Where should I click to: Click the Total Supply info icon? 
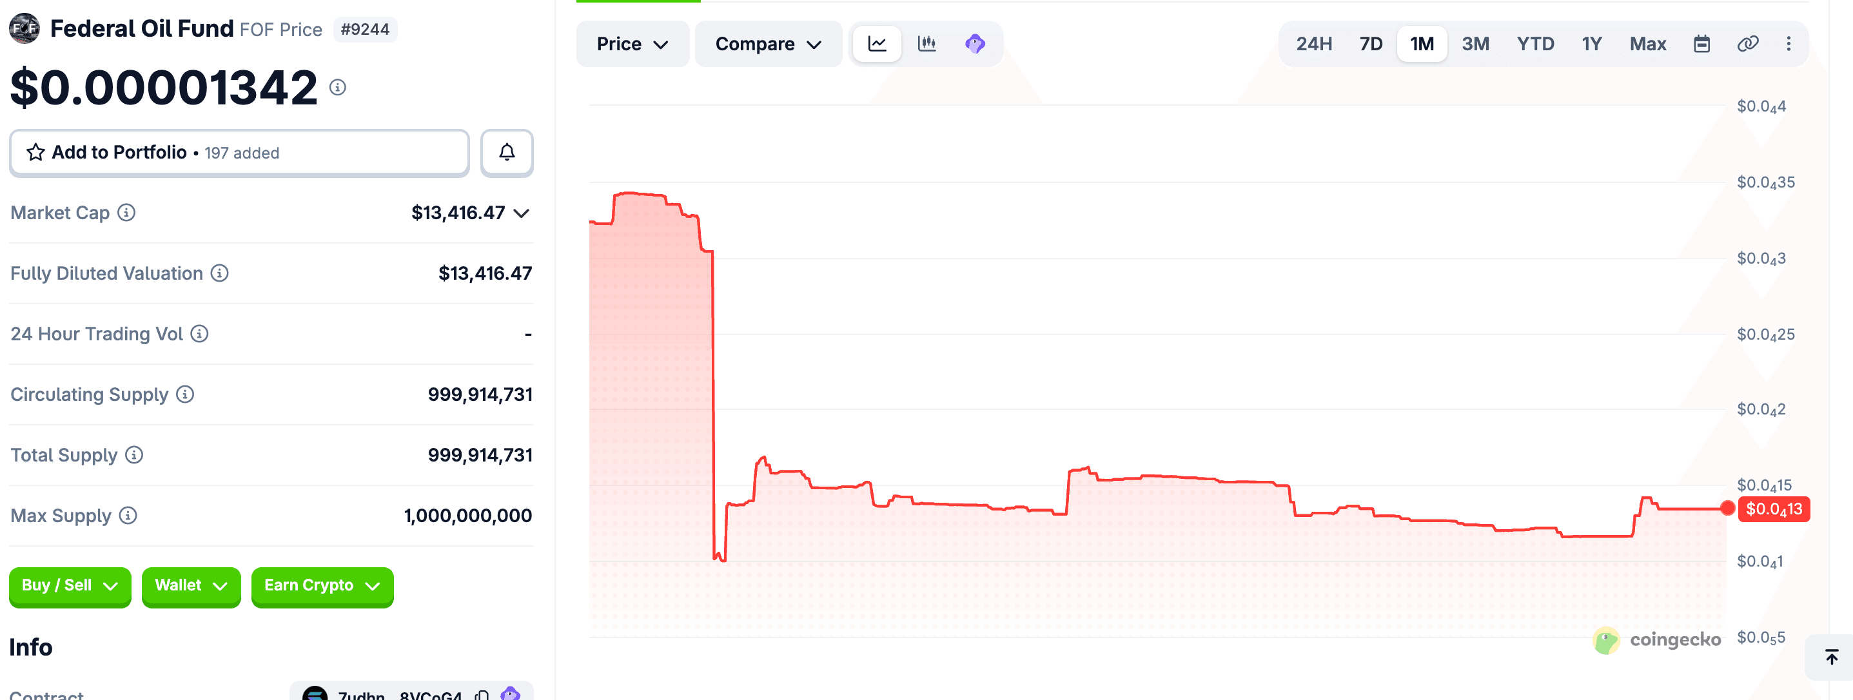134,454
